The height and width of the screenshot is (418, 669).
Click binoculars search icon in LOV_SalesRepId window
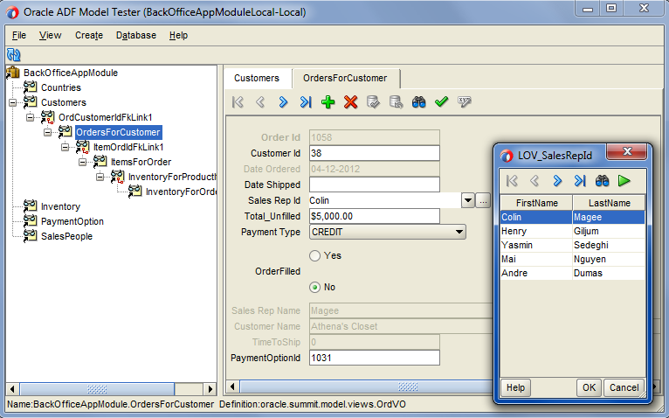point(602,181)
